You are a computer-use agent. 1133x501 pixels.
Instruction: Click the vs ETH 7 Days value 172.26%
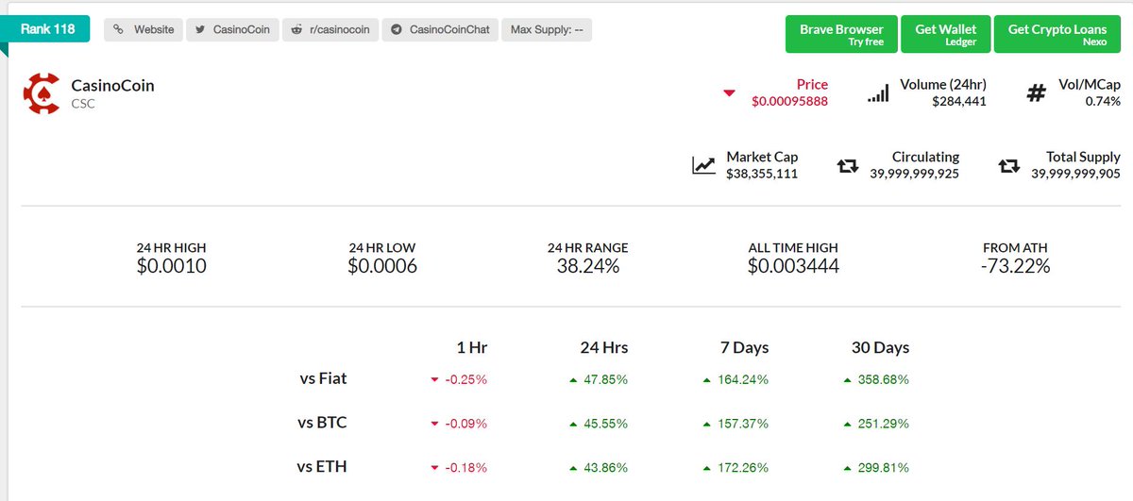point(742,467)
